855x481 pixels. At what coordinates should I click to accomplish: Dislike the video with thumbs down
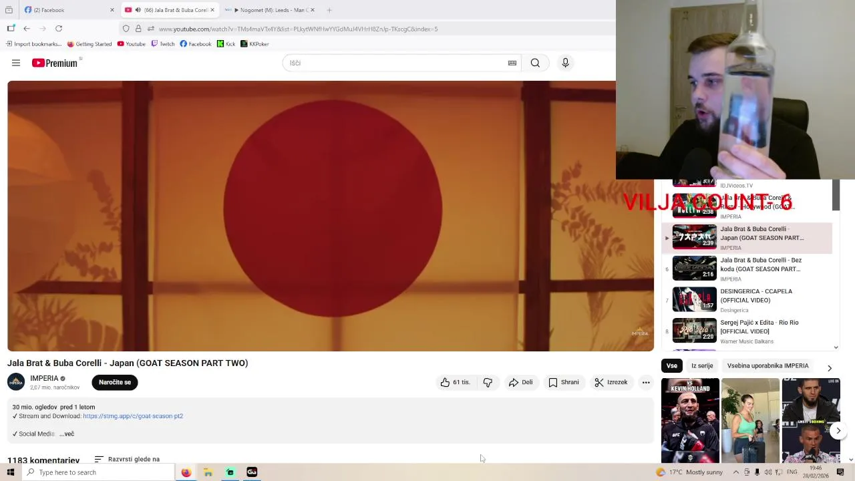tap(488, 382)
